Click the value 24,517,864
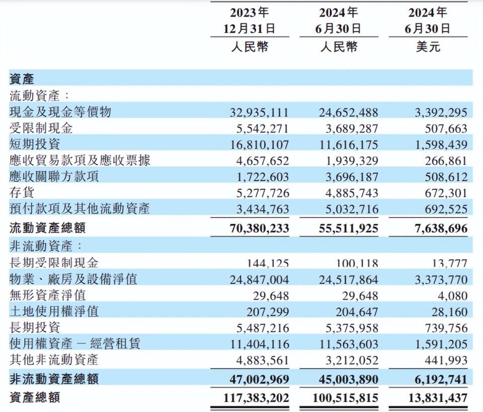Screen dimensions: 483x412 coord(348,280)
